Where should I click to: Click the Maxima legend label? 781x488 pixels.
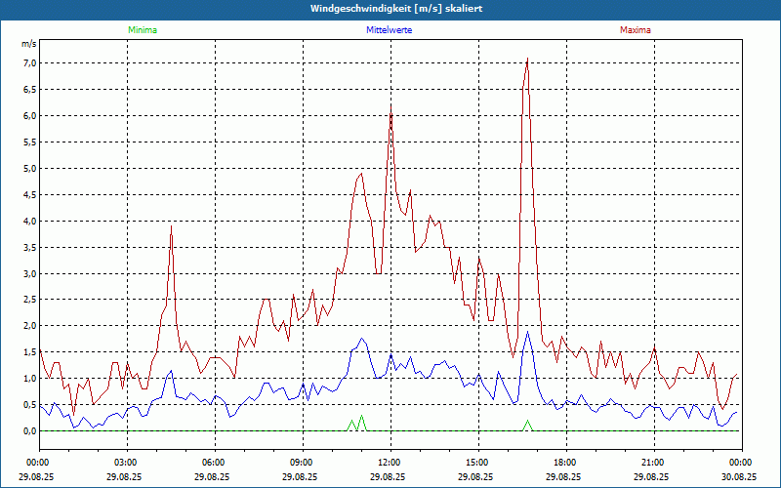pos(636,30)
